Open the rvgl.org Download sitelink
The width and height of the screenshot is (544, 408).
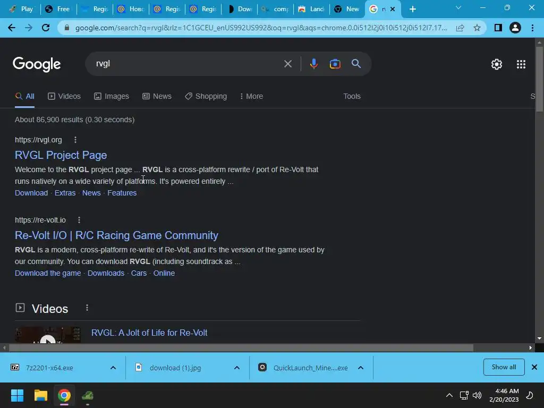(31, 193)
